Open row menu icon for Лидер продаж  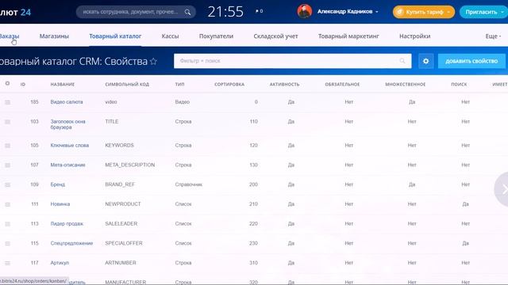[7, 224]
